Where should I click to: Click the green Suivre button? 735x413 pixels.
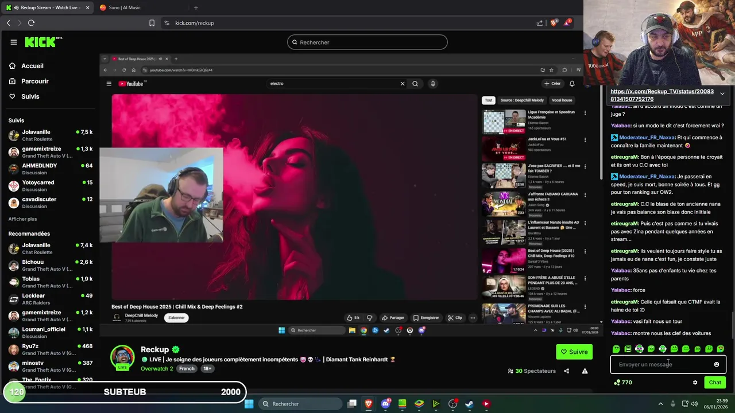point(574,352)
